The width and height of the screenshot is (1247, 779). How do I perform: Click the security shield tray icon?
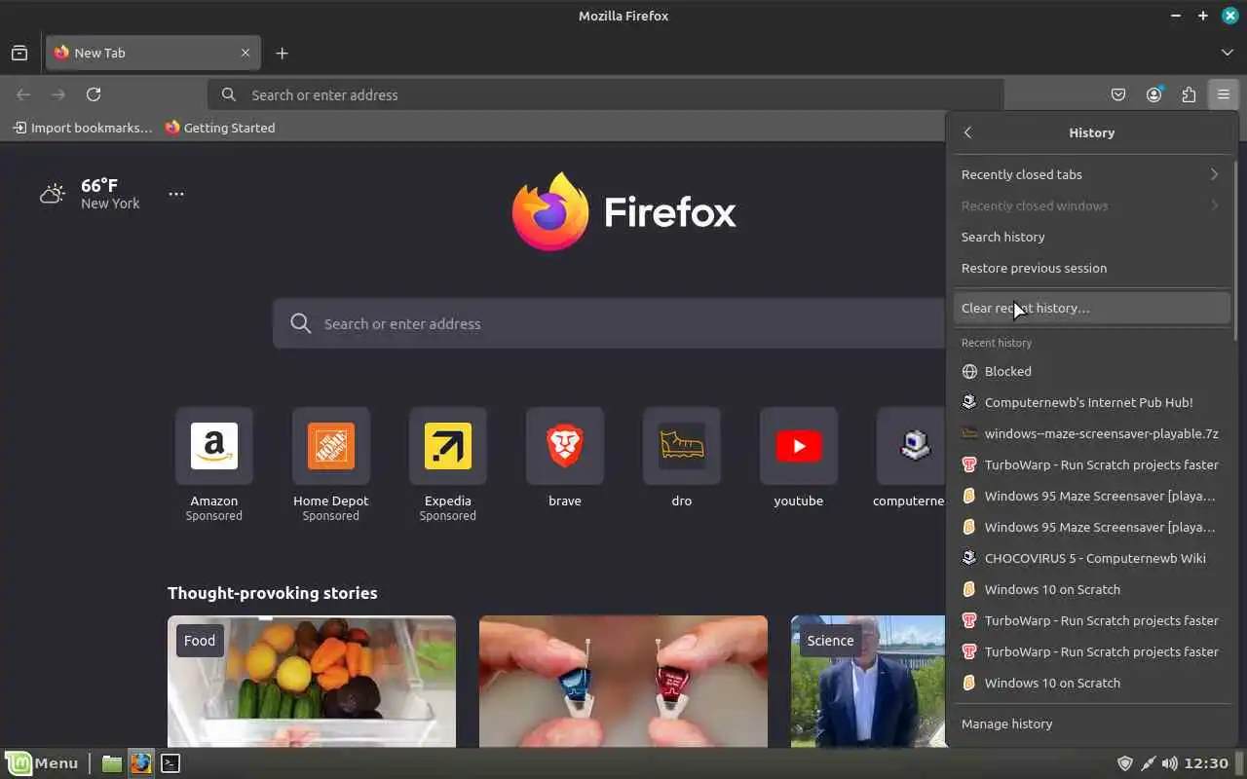(1125, 763)
